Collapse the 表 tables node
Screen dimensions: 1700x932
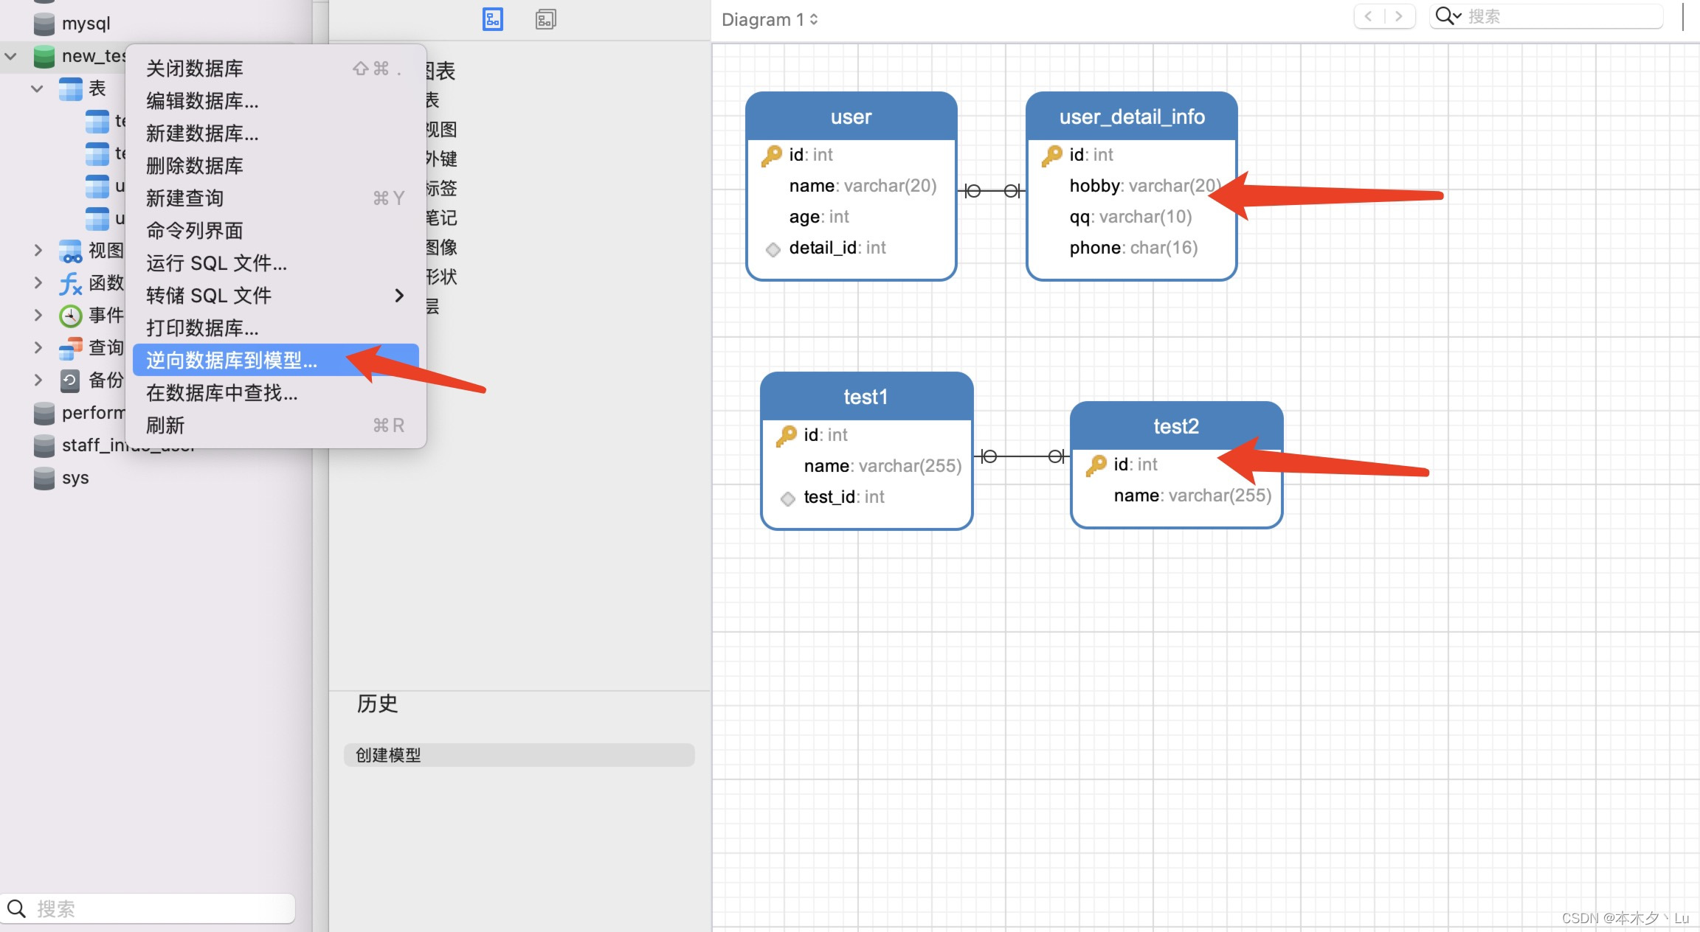click(37, 88)
